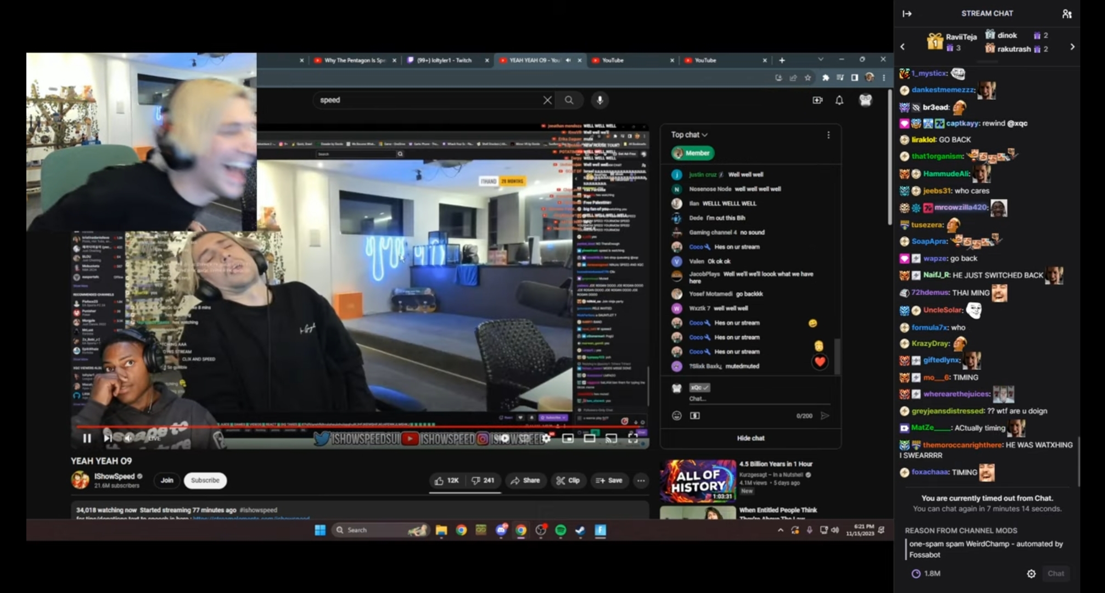
Task: Open IShowSpeed channel avatar
Action: click(80, 480)
